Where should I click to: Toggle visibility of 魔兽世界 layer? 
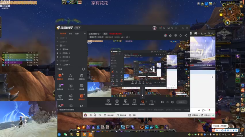pos(57,61)
